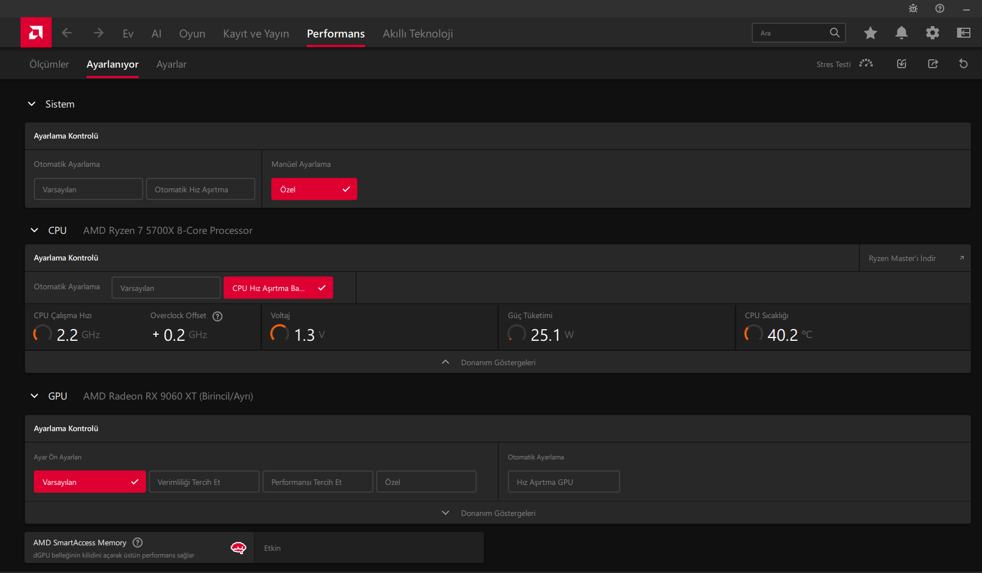Expand GPU Donanım Göstergeleri

pos(498,513)
